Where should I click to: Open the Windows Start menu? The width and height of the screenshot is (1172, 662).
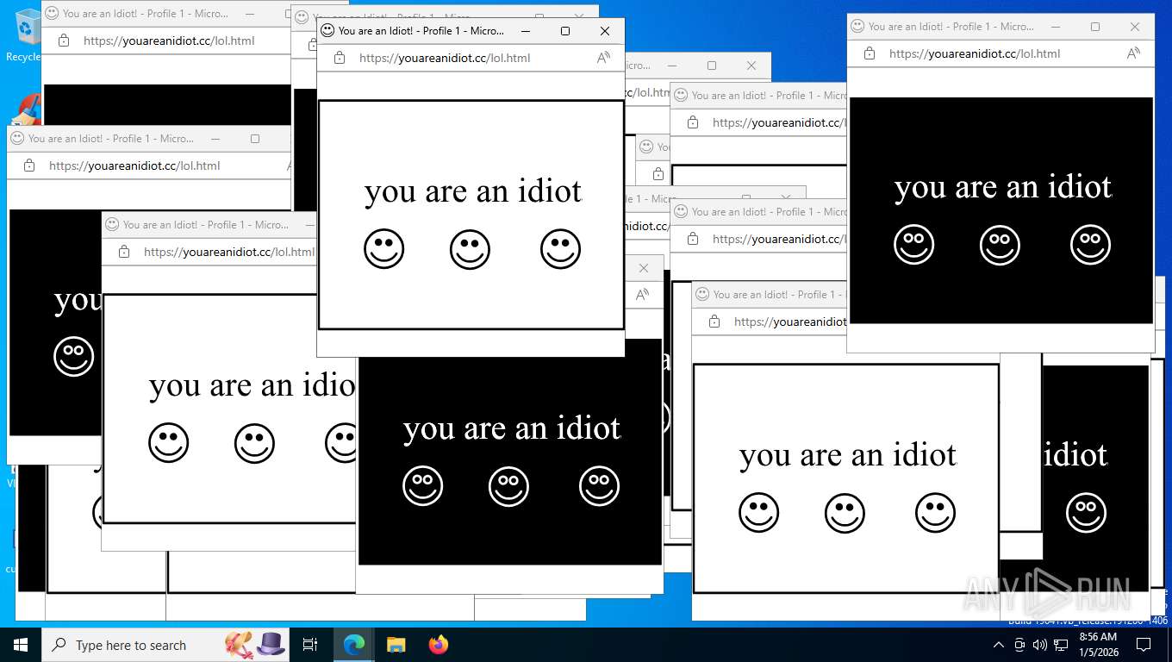click(21, 645)
